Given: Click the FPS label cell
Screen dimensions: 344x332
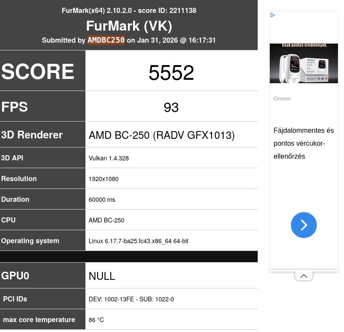Looking at the screenshot, I should [43, 106].
